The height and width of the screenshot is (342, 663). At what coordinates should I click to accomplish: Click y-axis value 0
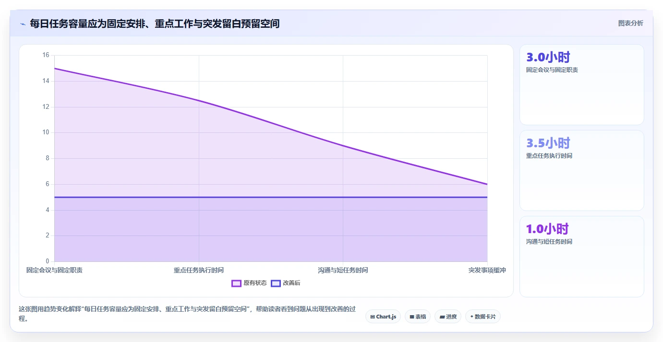pos(48,261)
